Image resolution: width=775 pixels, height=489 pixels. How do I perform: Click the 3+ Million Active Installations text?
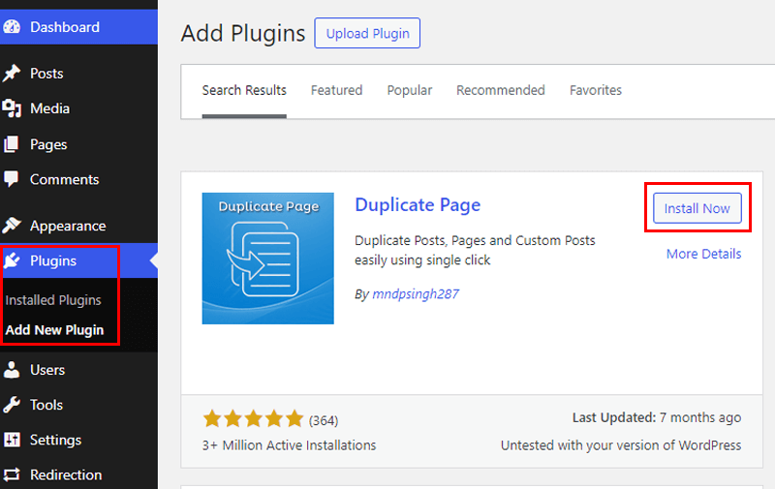(289, 445)
